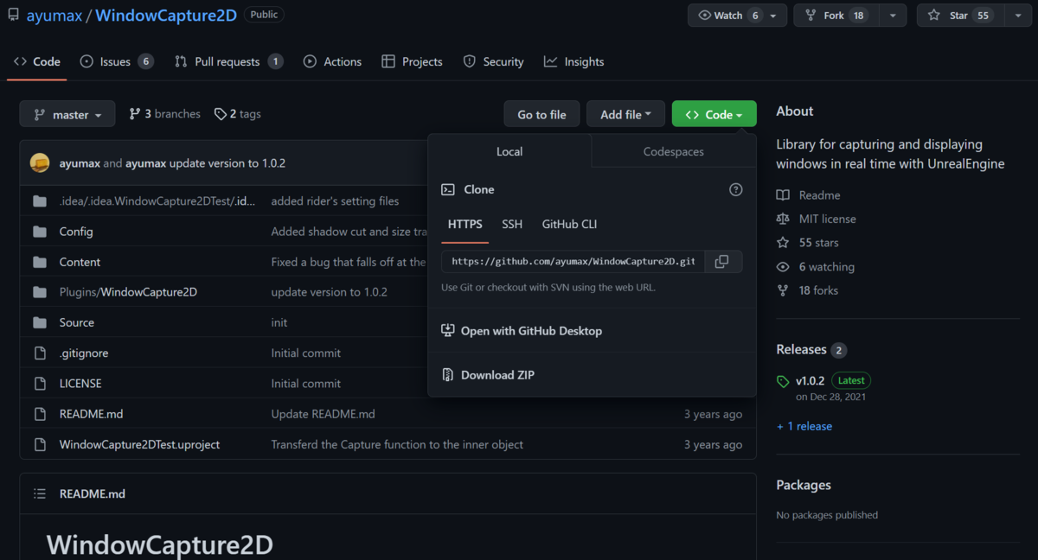This screenshot has width=1038, height=560.
Task: Open the Security tab
Action: [493, 61]
